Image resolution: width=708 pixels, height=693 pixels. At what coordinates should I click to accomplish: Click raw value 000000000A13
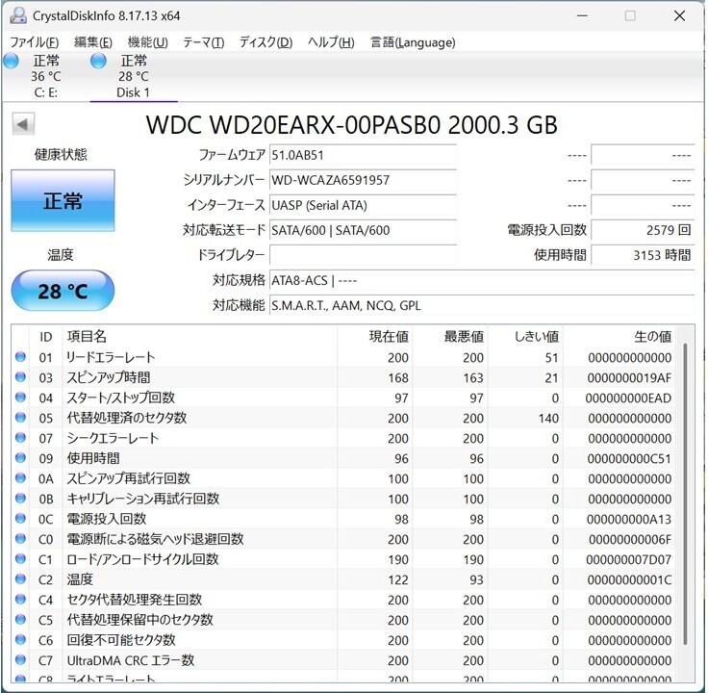point(629,519)
